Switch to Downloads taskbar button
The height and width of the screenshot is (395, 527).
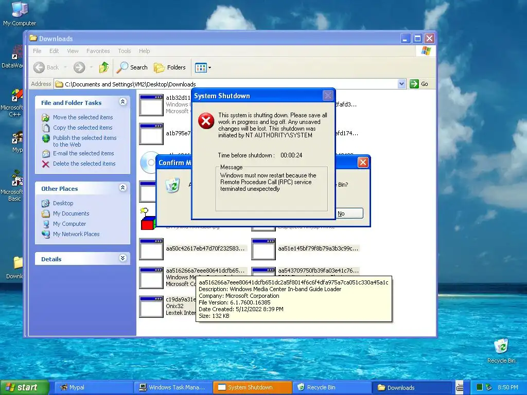pyautogui.click(x=411, y=388)
